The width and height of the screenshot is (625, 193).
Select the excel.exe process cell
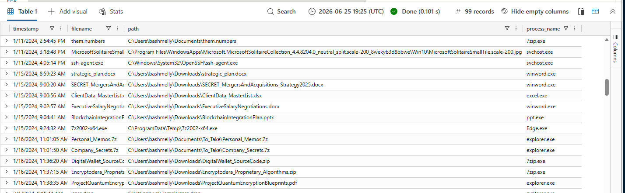[536, 96]
